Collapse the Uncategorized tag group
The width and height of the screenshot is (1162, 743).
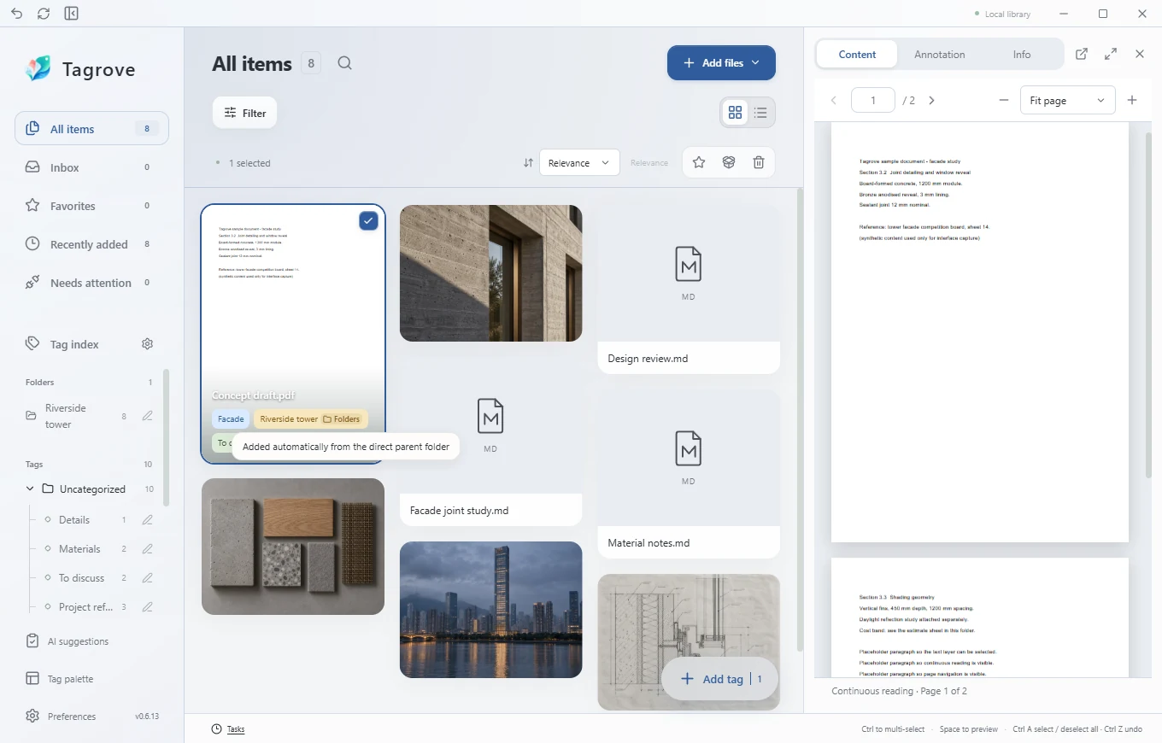tap(30, 489)
